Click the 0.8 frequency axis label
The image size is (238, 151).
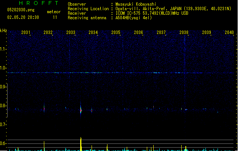click(3, 106)
